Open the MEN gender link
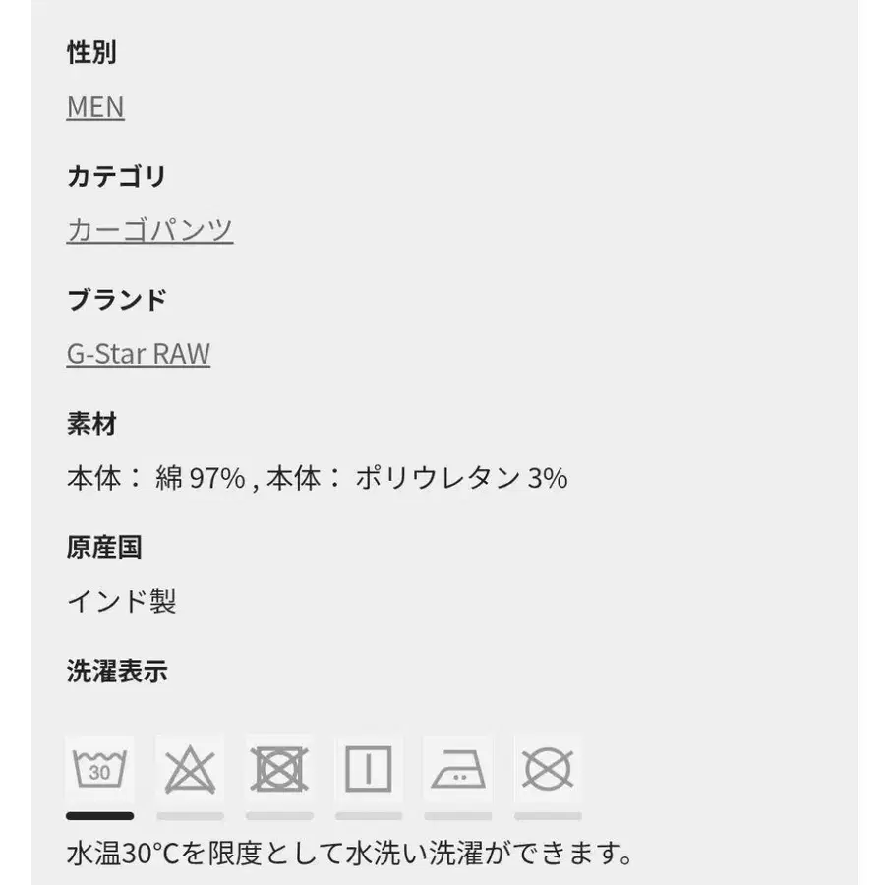885x885 pixels. [95, 106]
